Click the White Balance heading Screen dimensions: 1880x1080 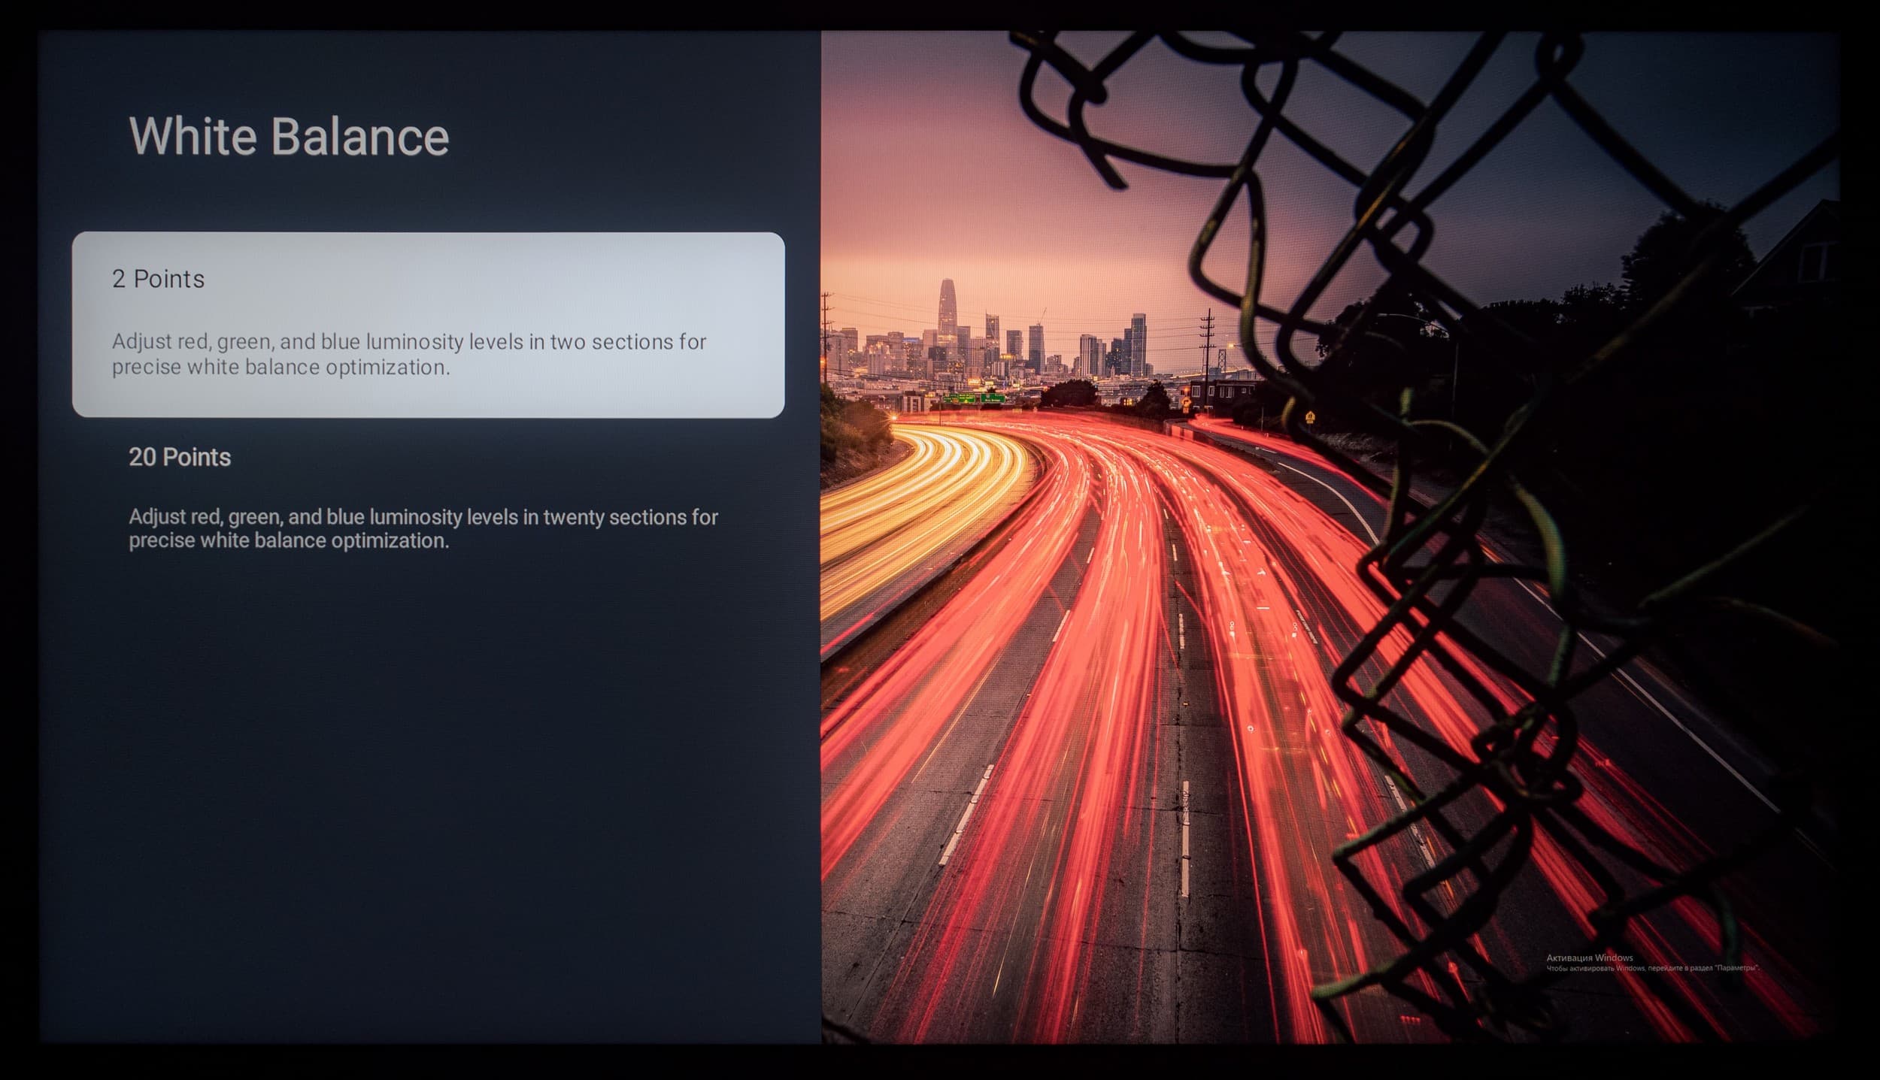(x=289, y=136)
